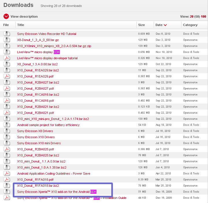Click the file icon for LiveView micro display SDK
Image resolution: width=208 pixels, height=203 pixels.
tap(7, 52)
